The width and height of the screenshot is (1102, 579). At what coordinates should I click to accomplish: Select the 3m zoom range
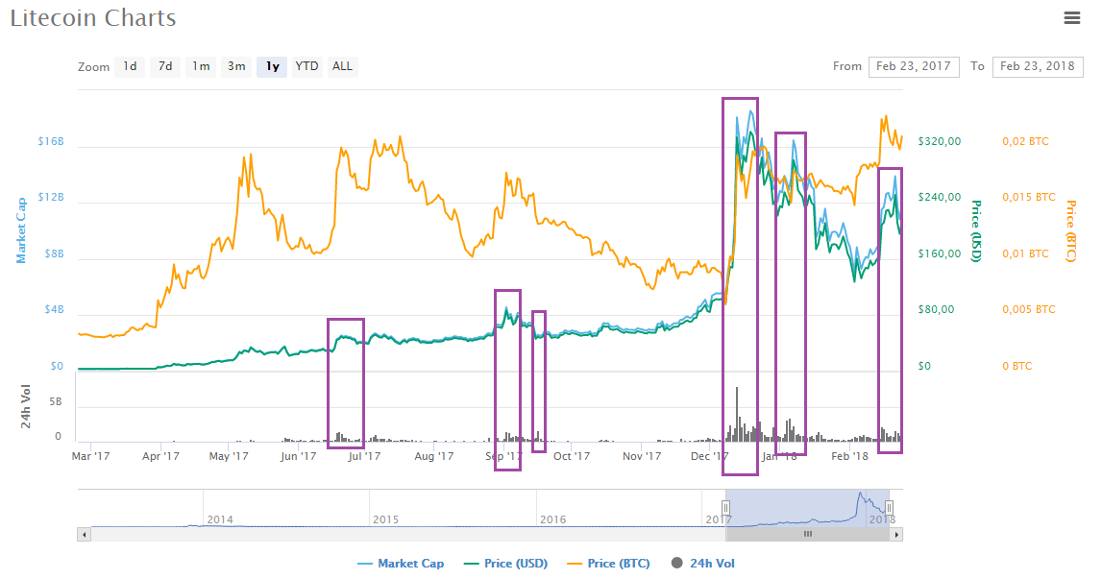point(236,67)
